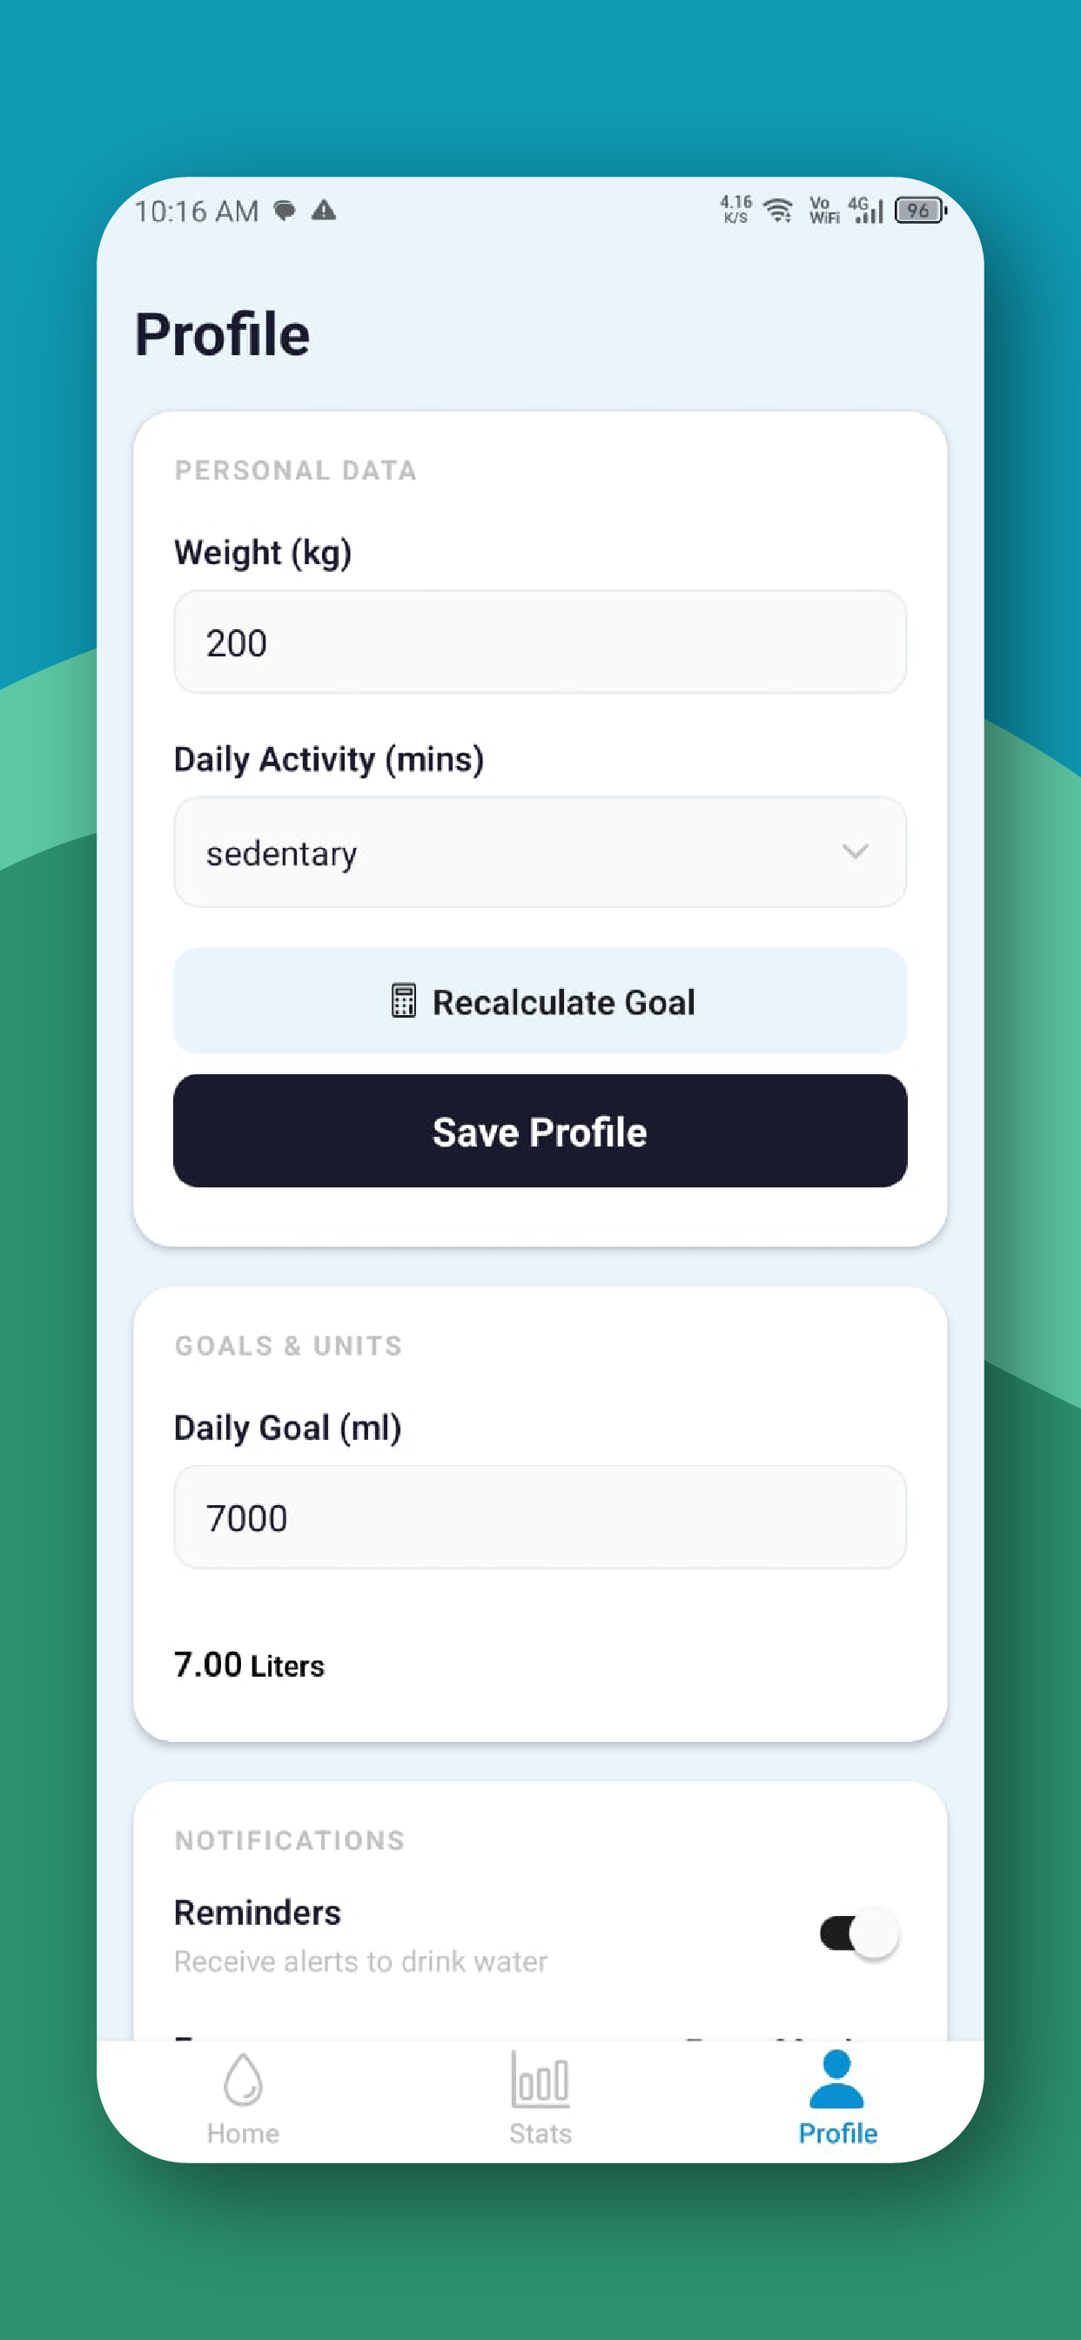Expand the sedentary selection list
Image resolution: width=1081 pixels, height=2340 pixels.
click(540, 852)
